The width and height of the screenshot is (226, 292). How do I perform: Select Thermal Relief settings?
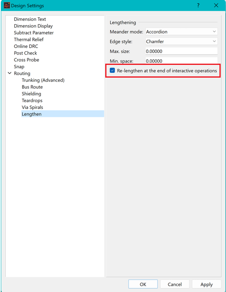[x=29, y=39]
